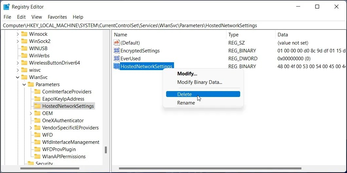This screenshot has height=173, width=347.
Task: Click the OneXAuthenticator folder icon
Action: tap(37, 121)
